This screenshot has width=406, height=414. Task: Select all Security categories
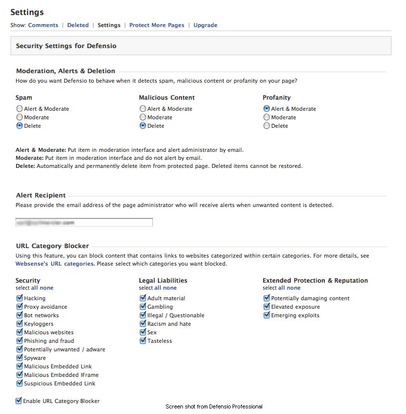[34, 288]
